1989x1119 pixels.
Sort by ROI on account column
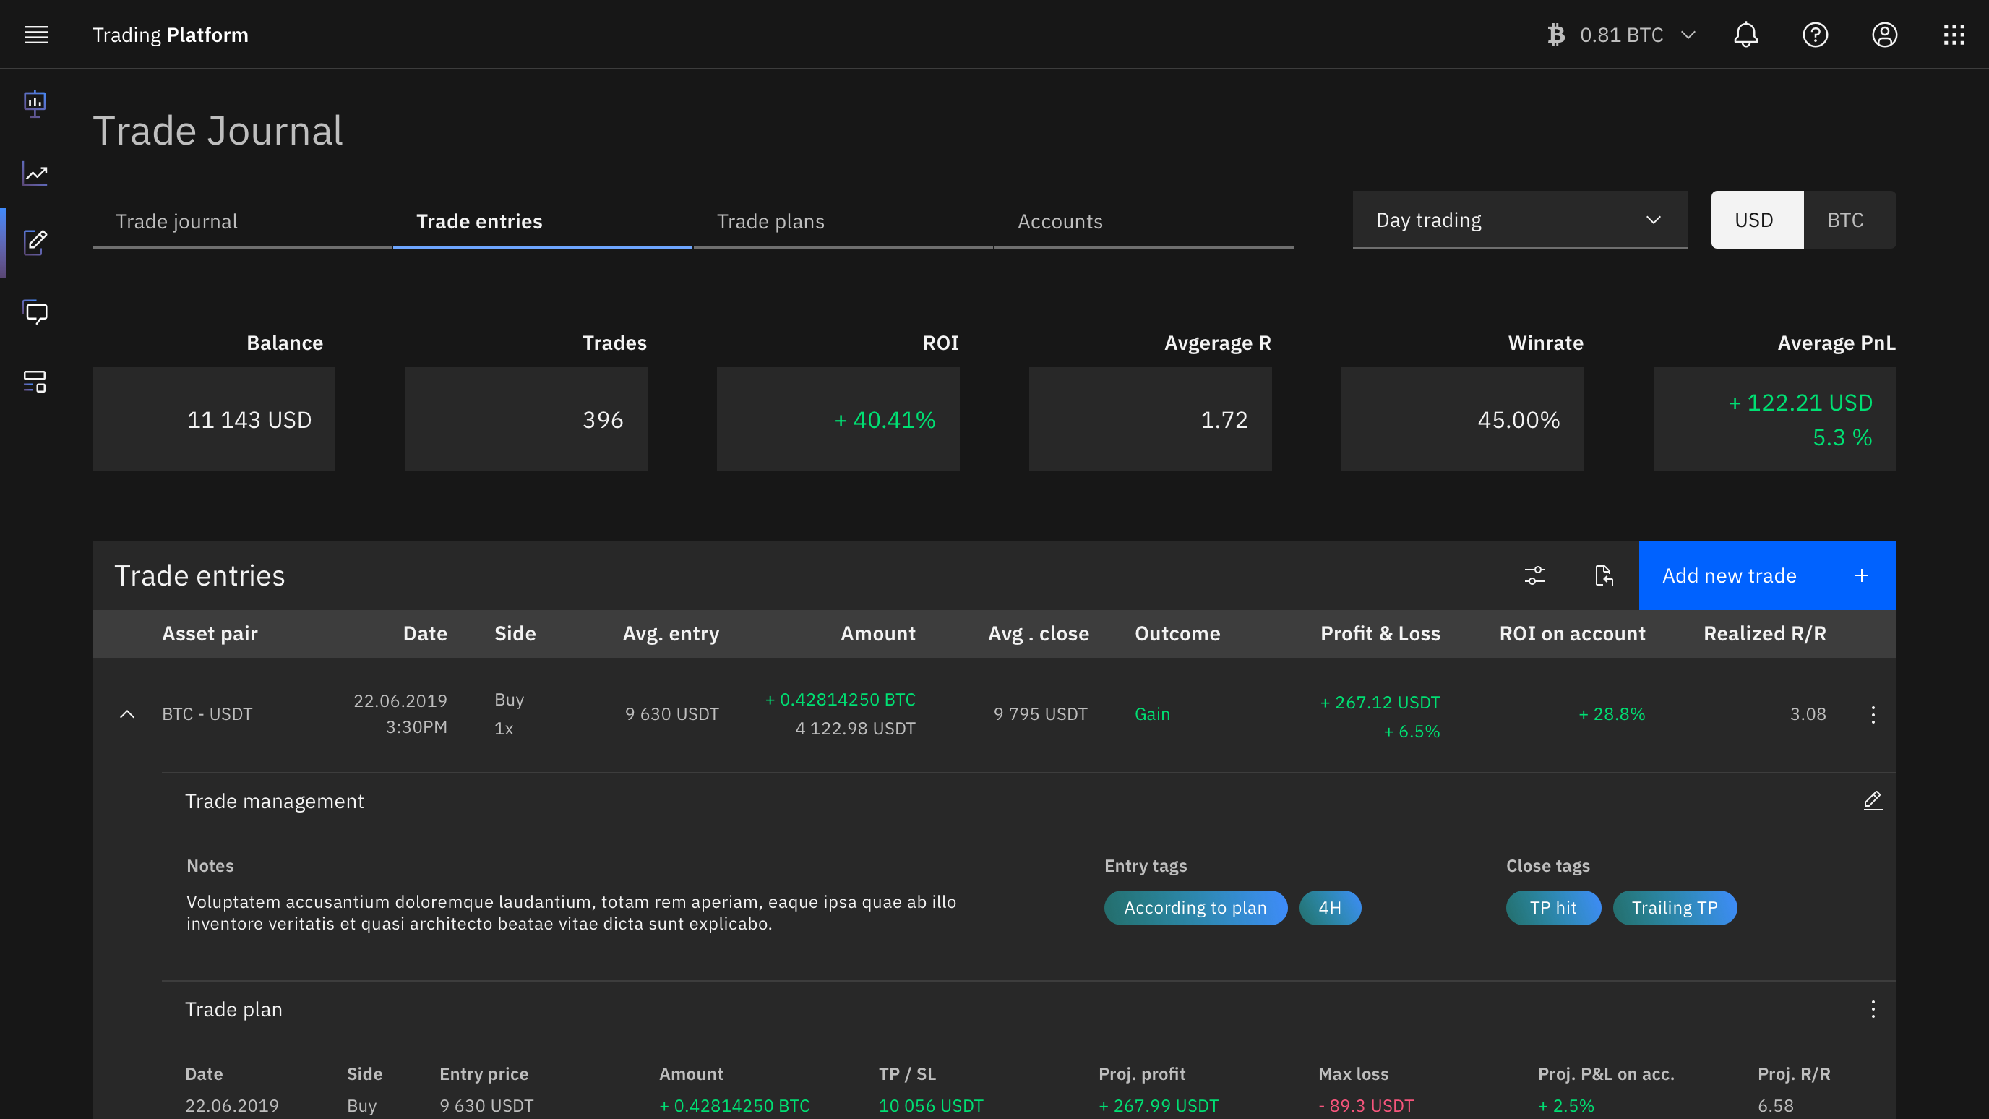(x=1572, y=633)
